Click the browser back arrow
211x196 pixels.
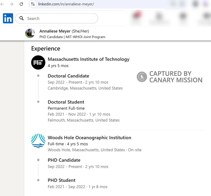click(x=2, y=4)
